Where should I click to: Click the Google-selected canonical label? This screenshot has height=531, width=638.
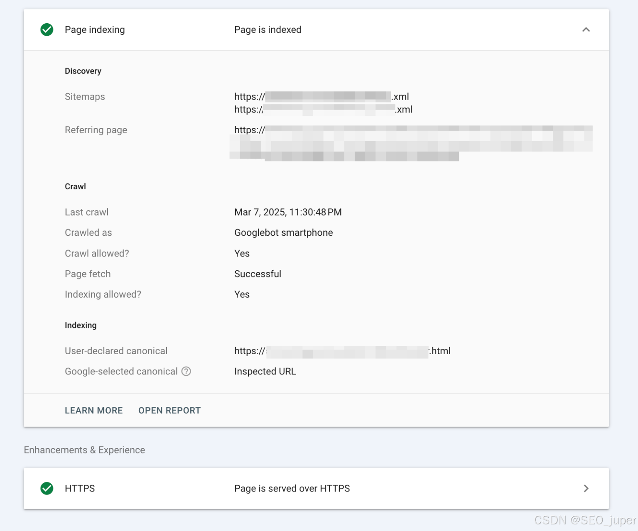121,371
